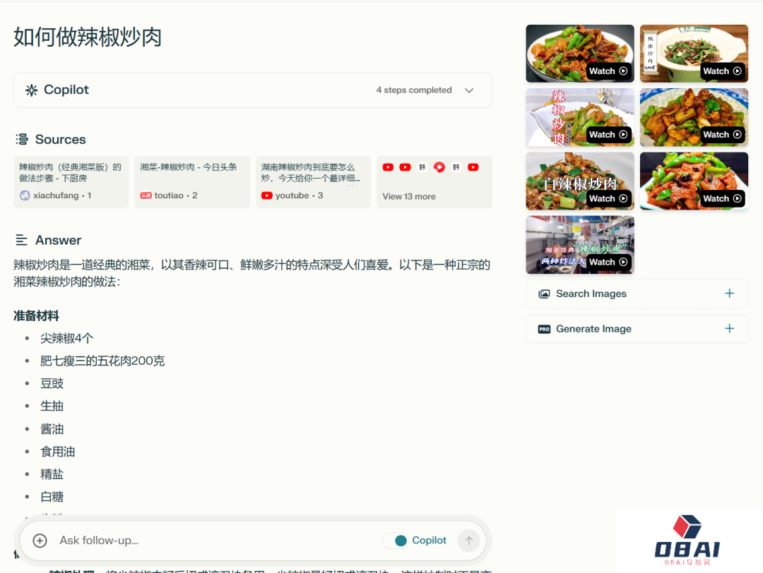This screenshot has height=573, width=763.
Task: Open the toutiao source card
Action: click(191, 182)
